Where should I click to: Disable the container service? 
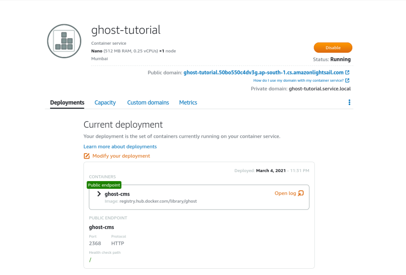(x=333, y=48)
